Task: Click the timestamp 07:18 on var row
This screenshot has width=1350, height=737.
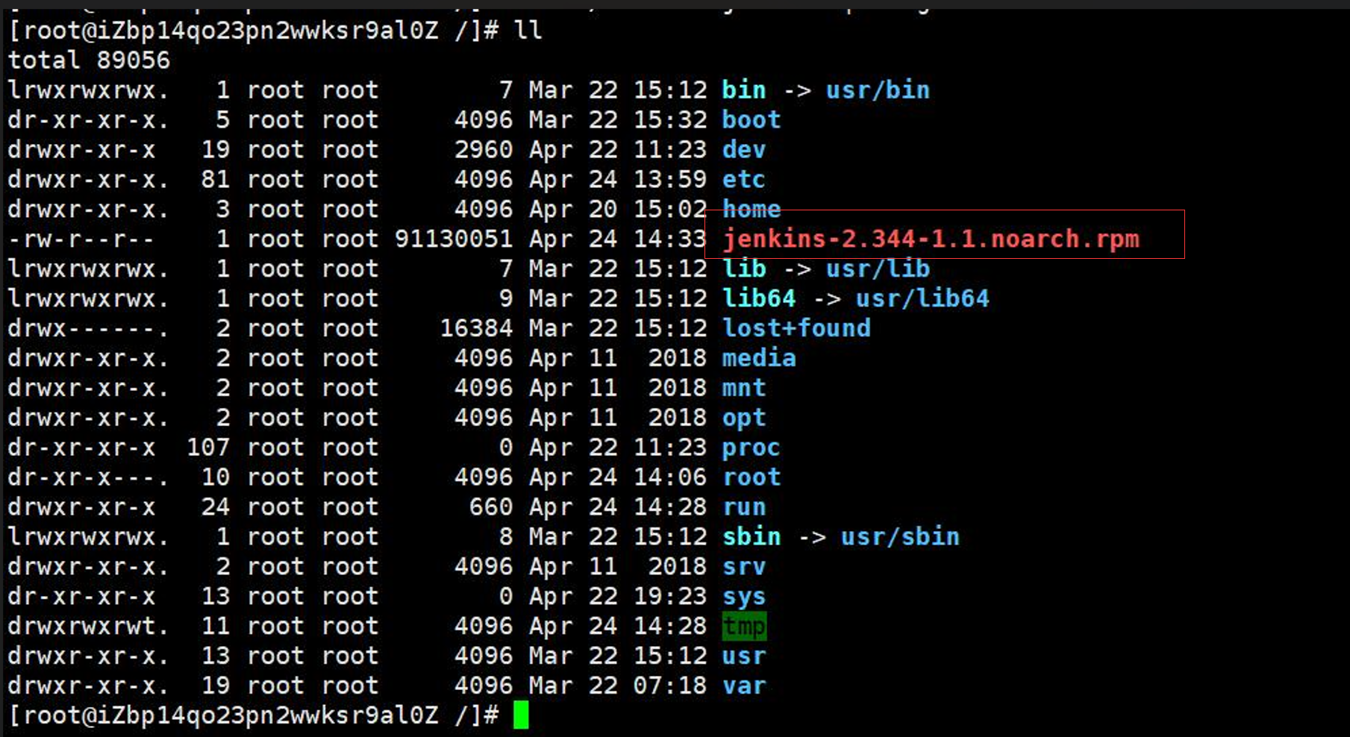Action: click(x=670, y=686)
